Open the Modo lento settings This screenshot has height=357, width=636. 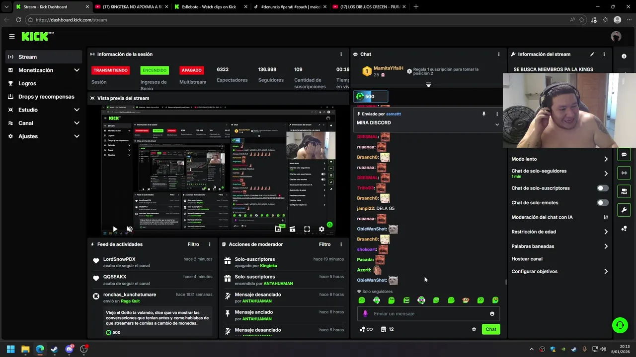559,159
